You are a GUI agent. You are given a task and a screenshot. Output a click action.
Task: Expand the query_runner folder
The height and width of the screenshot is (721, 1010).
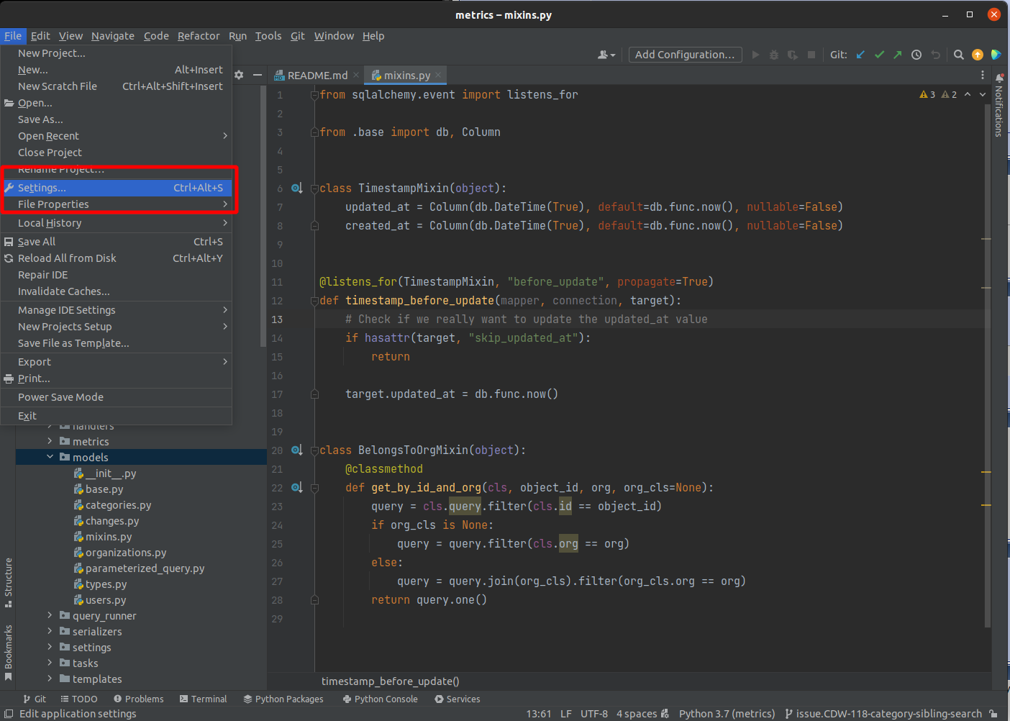pos(50,615)
